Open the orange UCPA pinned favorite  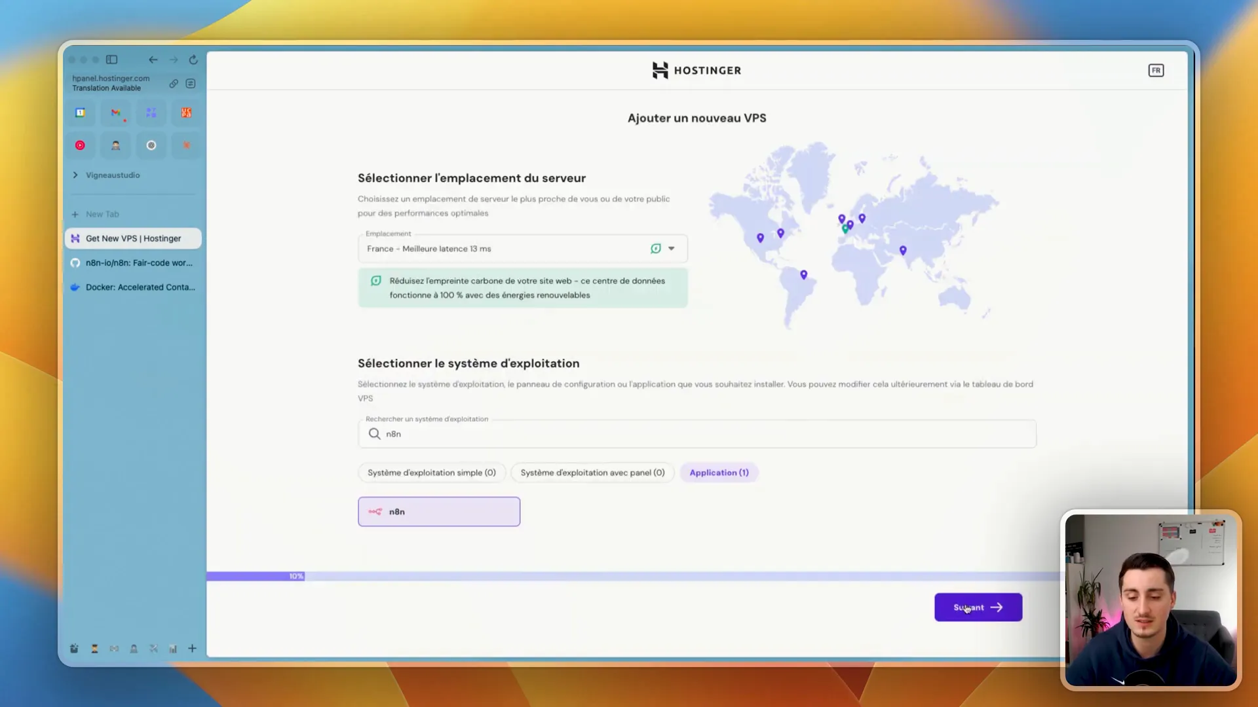coord(187,113)
